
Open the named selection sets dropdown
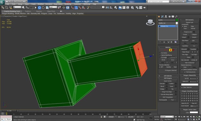click(97, 7)
